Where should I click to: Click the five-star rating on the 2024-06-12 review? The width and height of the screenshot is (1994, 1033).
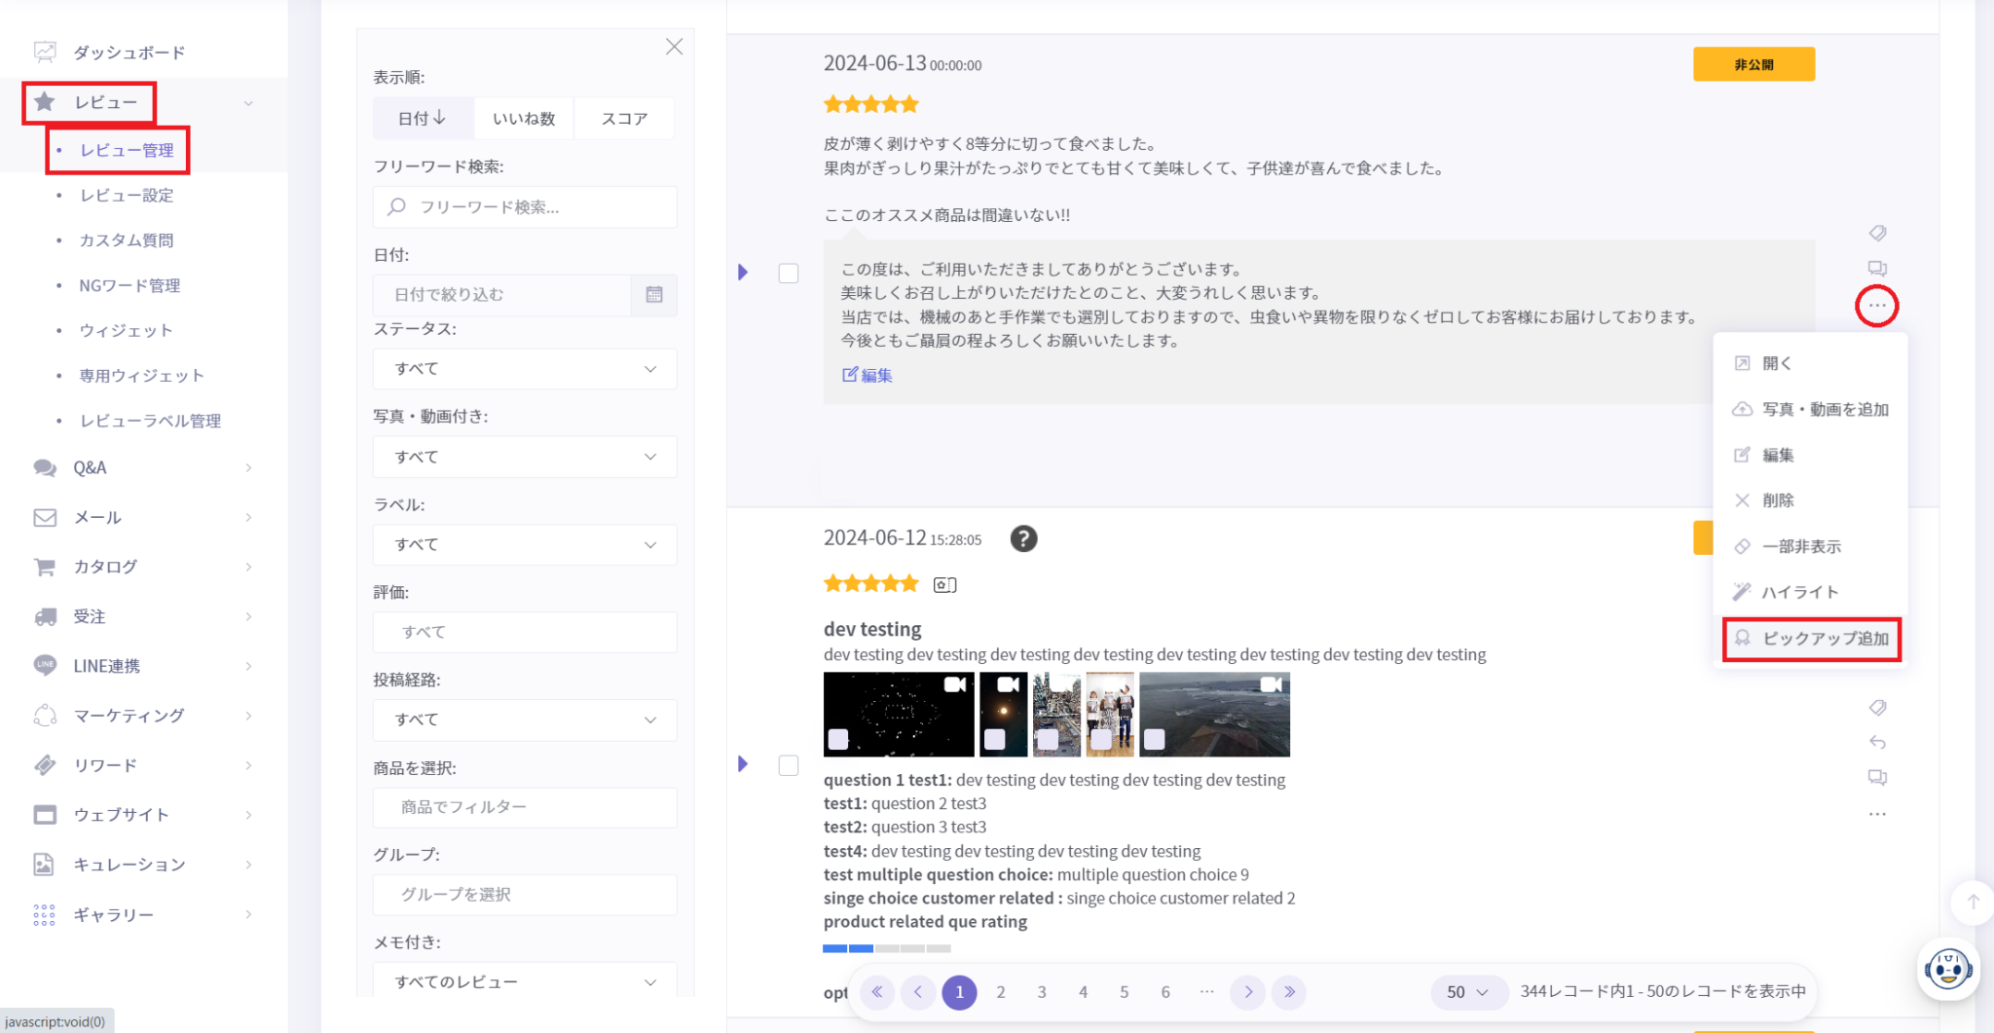pyautogui.click(x=871, y=584)
